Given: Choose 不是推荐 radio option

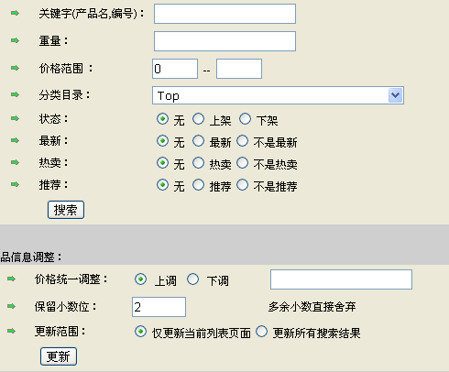Looking at the screenshot, I should tap(242, 185).
